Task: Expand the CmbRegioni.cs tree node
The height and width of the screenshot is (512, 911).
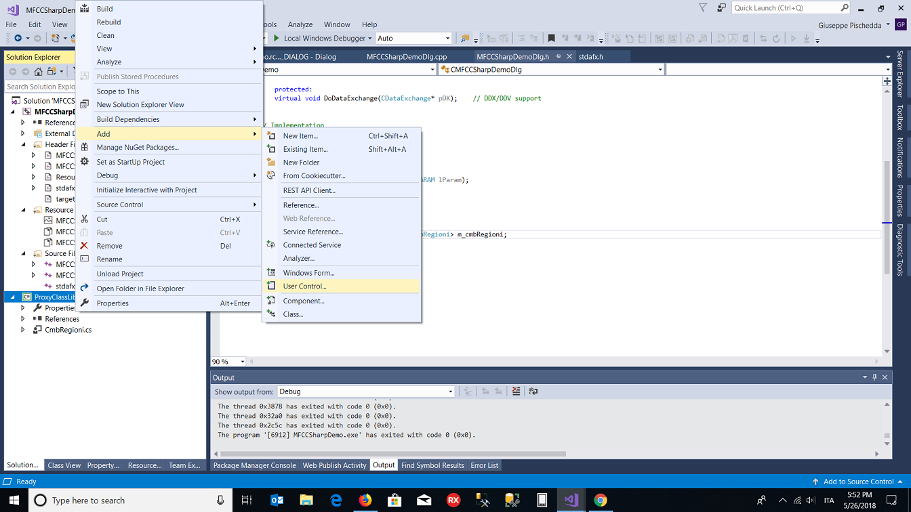Action: point(23,330)
